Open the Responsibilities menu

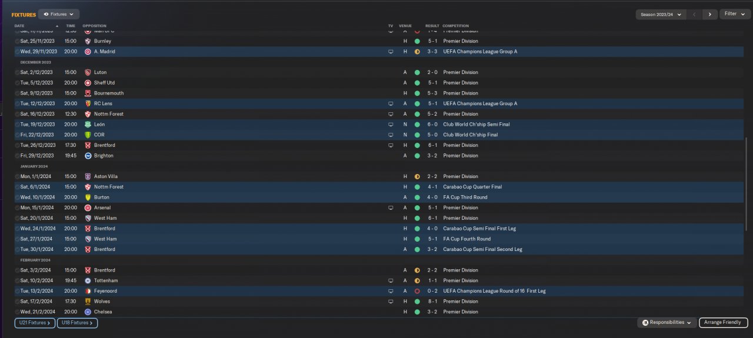667,323
